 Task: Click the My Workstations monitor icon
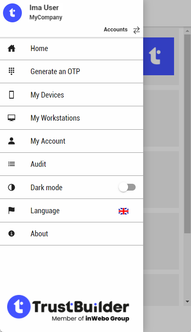coord(11,118)
